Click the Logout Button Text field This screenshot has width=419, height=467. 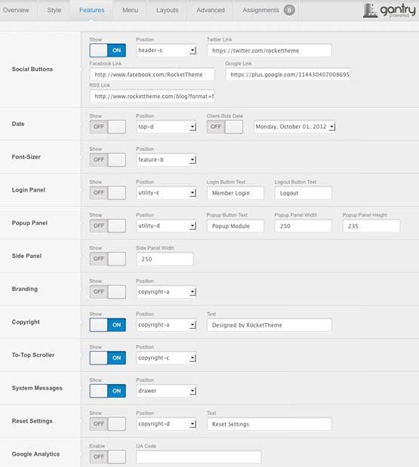coord(303,193)
